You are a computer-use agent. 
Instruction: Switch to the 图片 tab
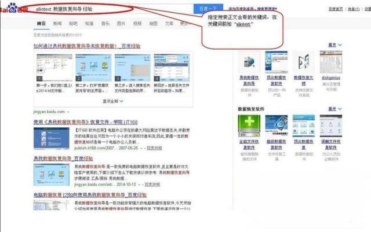pyautogui.click(x=121, y=23)
